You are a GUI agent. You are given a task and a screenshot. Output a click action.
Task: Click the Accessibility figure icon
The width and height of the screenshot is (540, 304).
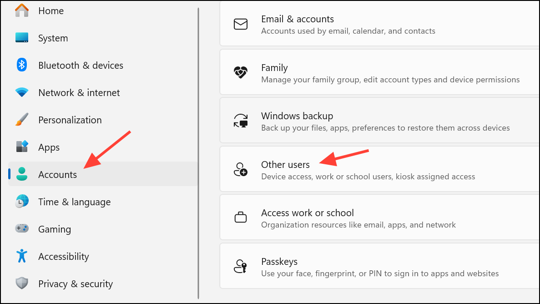point(22,256)
